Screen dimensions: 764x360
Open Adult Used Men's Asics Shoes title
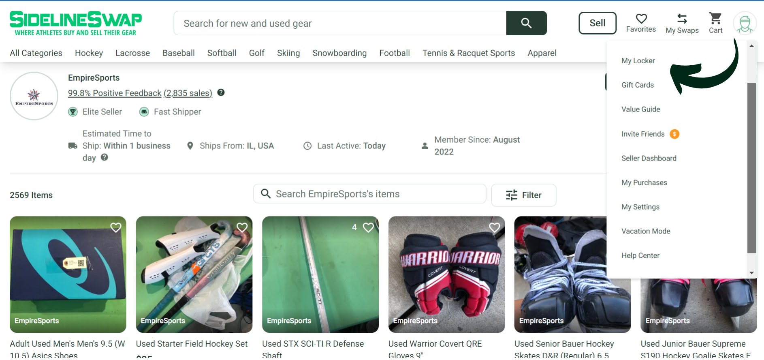pos(67,349)
